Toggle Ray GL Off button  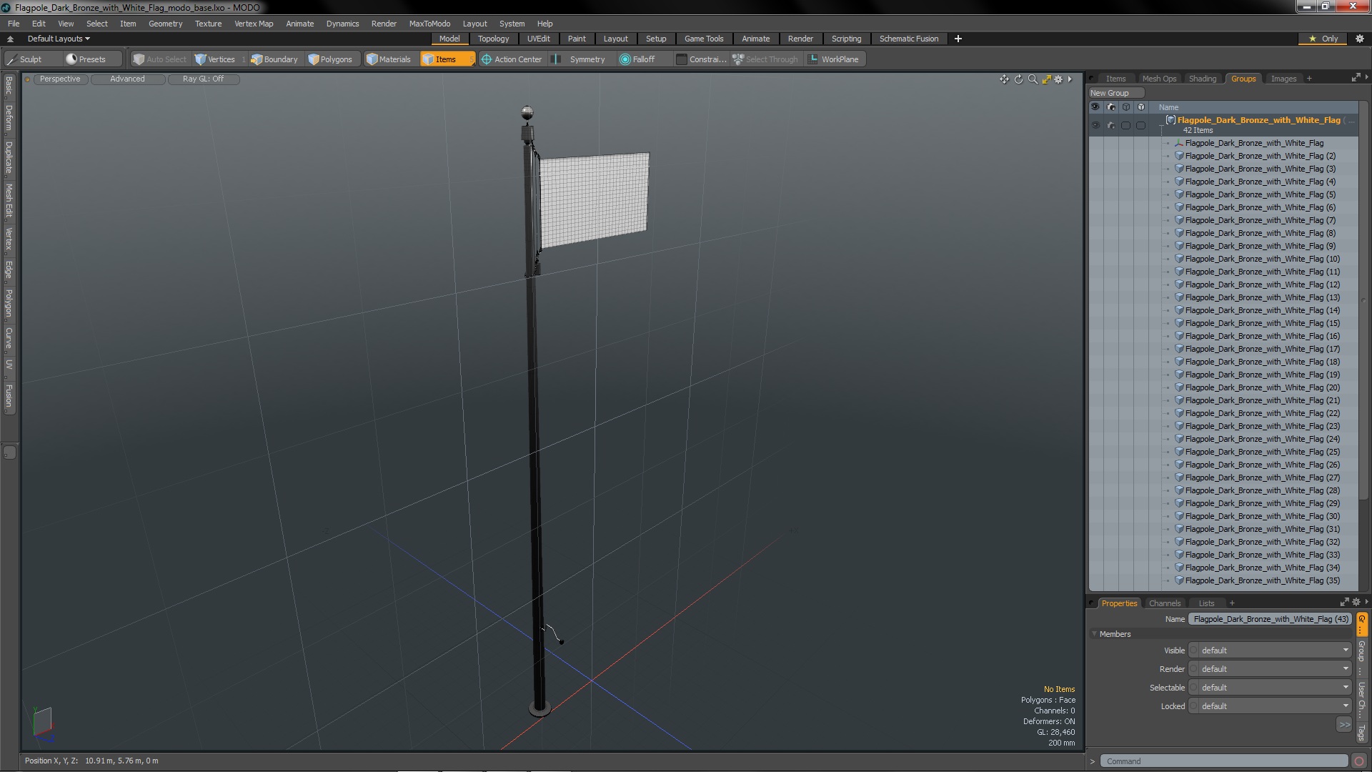[x=203, y=79]
